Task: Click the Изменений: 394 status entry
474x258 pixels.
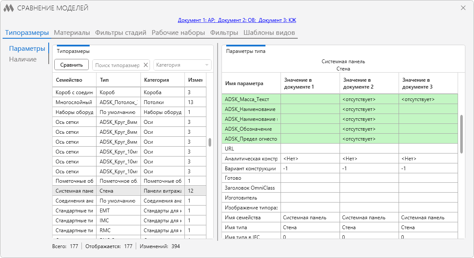Action: click(x=159, y=246)
